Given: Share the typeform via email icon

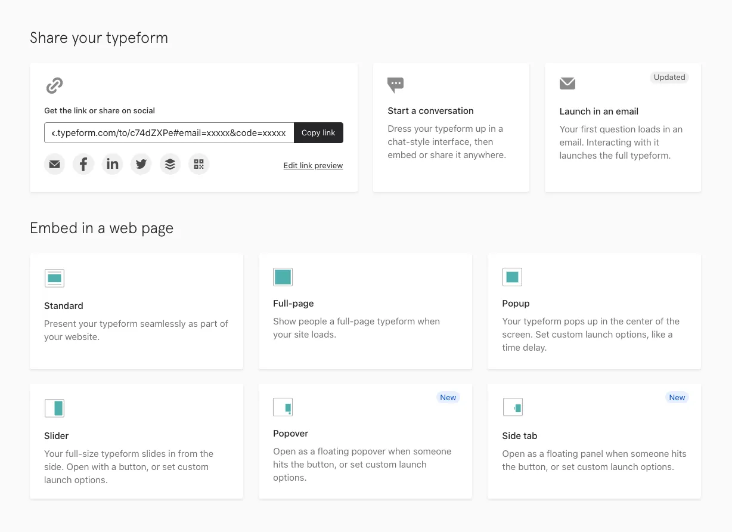Looking at the screenshot, I should [54, 163].
